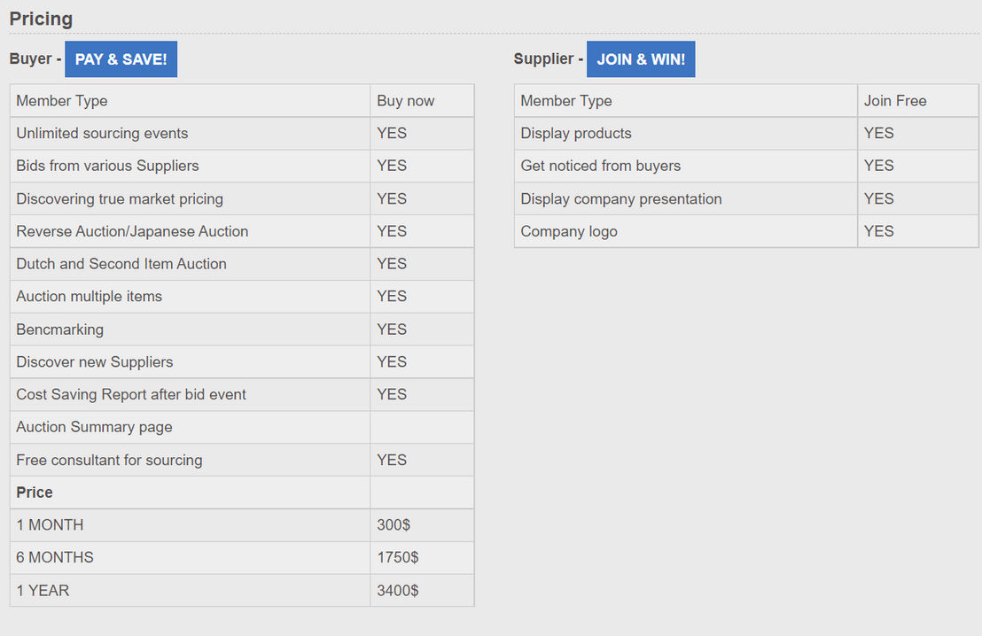The width and height of the screenshot is (982, 636).
Task: Select Free consultant for sourcing row
Action: (x=242, y=460)
